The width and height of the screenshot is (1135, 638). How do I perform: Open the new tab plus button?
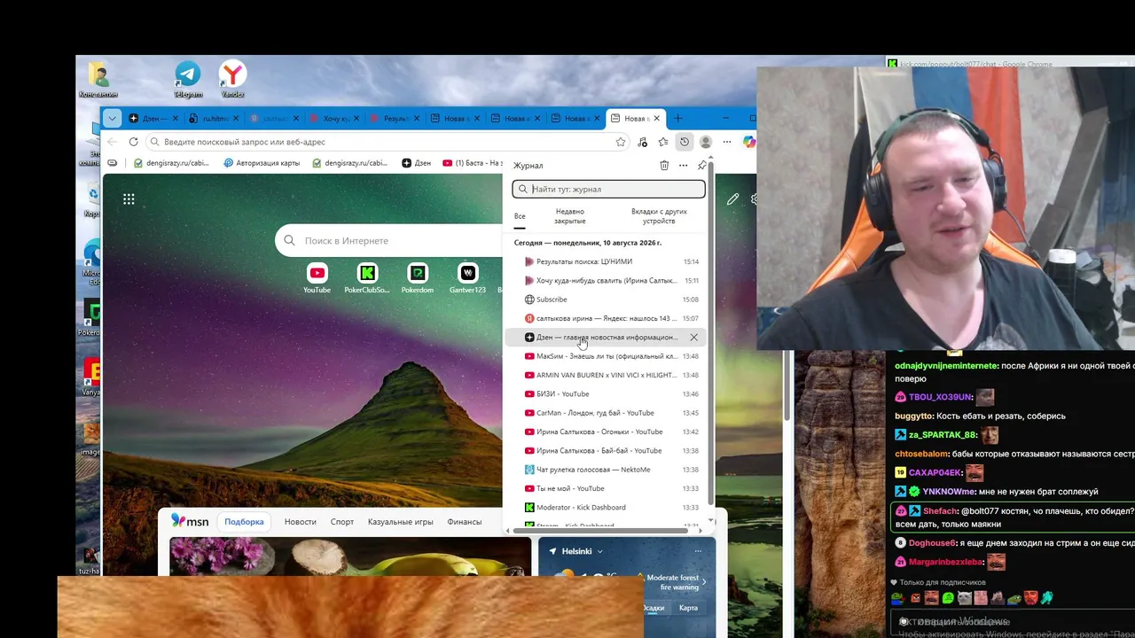(x=678, y=118)
